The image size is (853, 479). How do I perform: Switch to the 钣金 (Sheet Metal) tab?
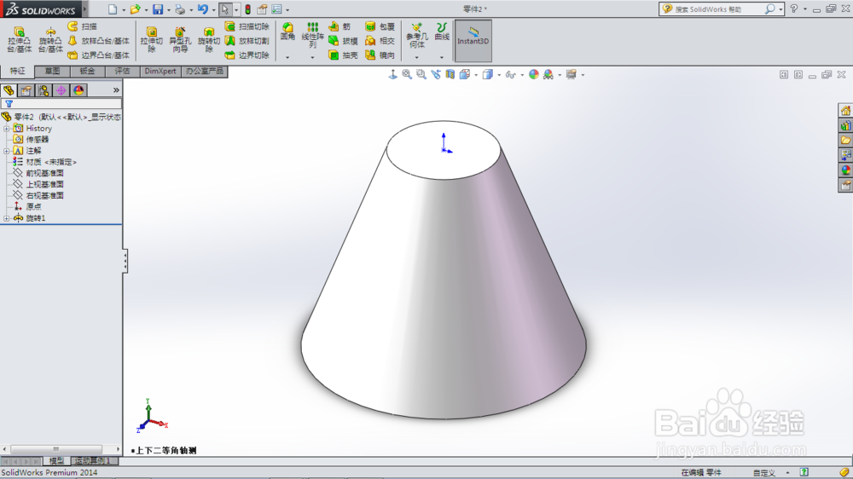[x=87, y=72]
